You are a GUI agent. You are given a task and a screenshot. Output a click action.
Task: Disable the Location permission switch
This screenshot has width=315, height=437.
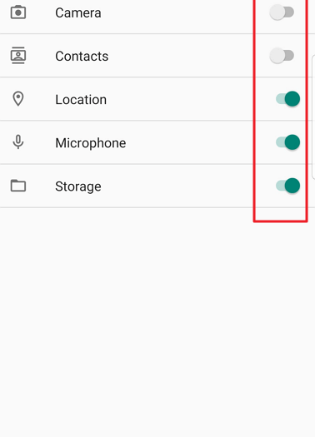[288, 99]
